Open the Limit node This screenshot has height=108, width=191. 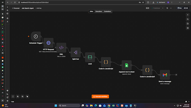tap(90, 57)
